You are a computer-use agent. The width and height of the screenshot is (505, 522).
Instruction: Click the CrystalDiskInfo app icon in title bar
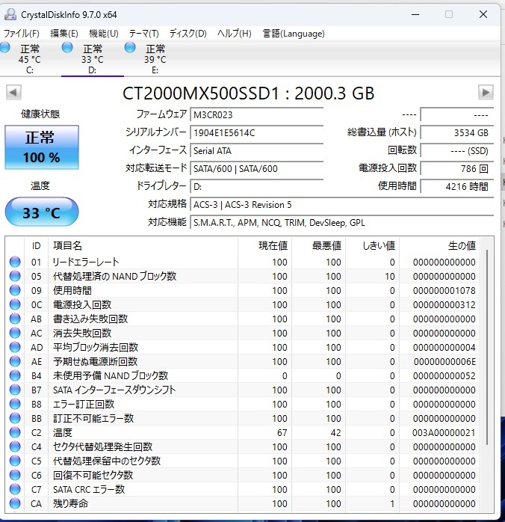point(10,14)
